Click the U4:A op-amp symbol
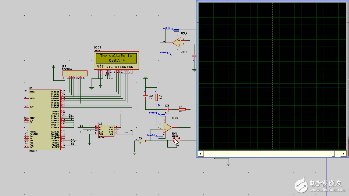The width and height of the screenshot is (349, 196). coord(167,128)
